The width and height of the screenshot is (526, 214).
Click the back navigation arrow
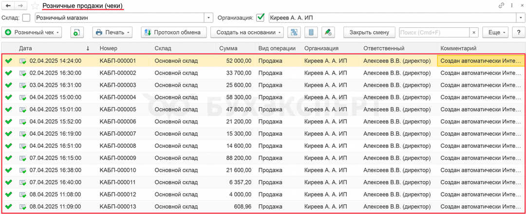(8, 5)
